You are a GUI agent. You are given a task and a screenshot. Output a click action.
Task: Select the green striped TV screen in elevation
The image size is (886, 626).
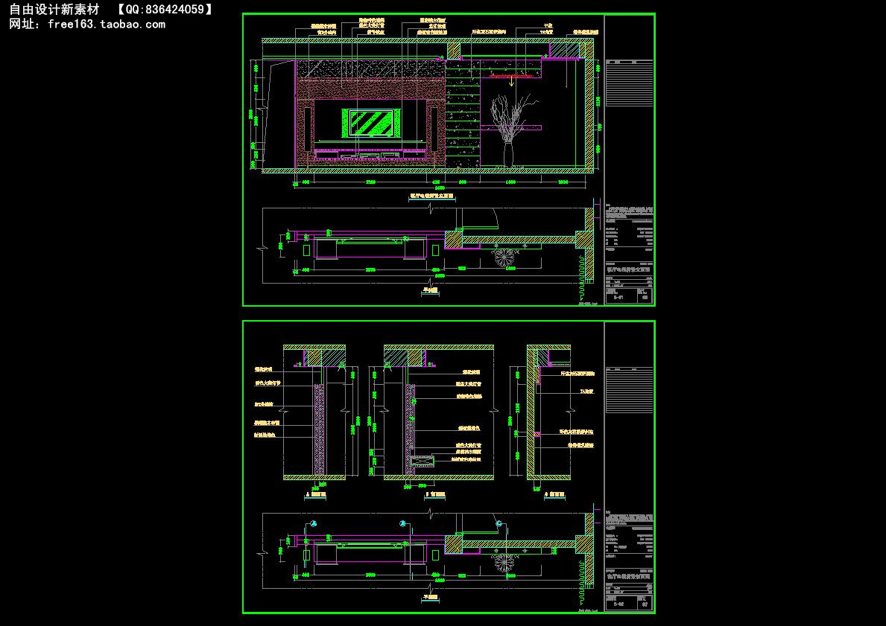(x=370, y=123)
